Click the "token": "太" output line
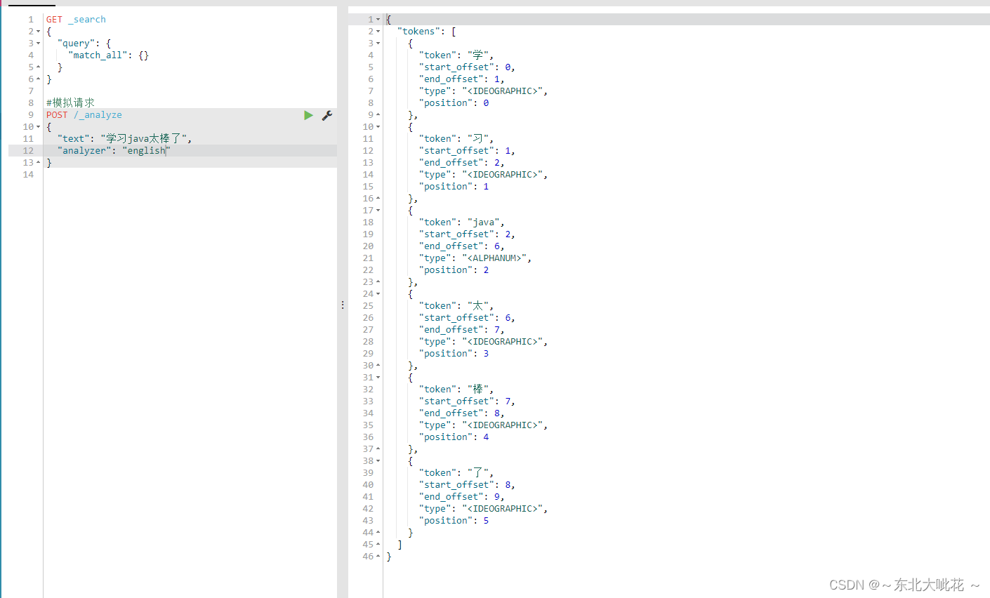Viewport: 990px width, 598px height. coord(456,306)
